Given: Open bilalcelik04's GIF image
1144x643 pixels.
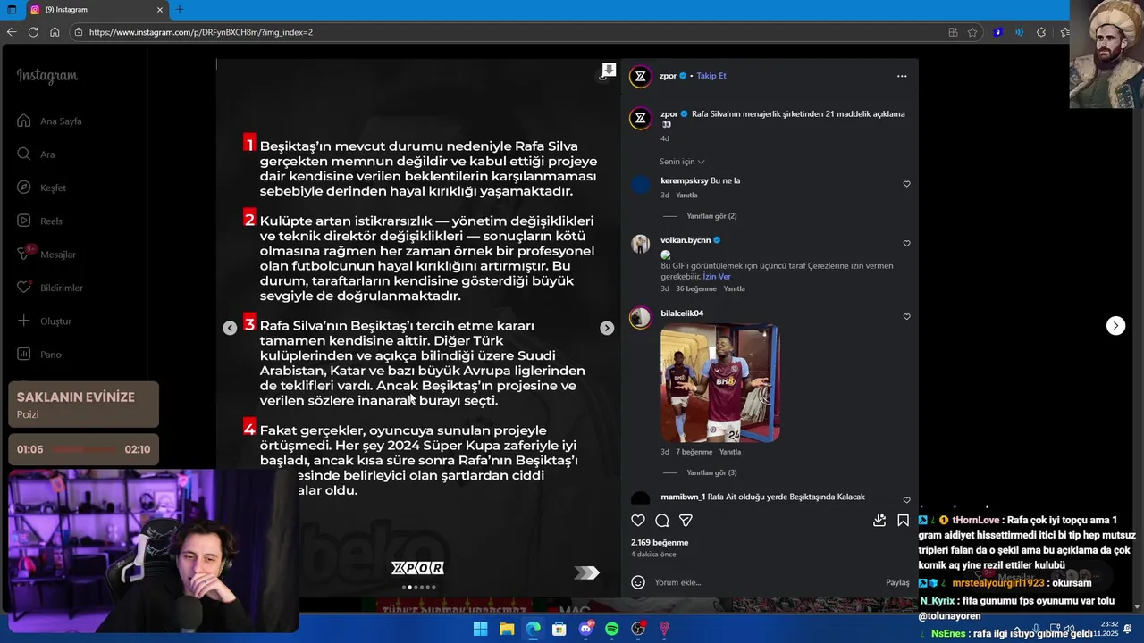Looking at the screenshot, I should [720, 383].
